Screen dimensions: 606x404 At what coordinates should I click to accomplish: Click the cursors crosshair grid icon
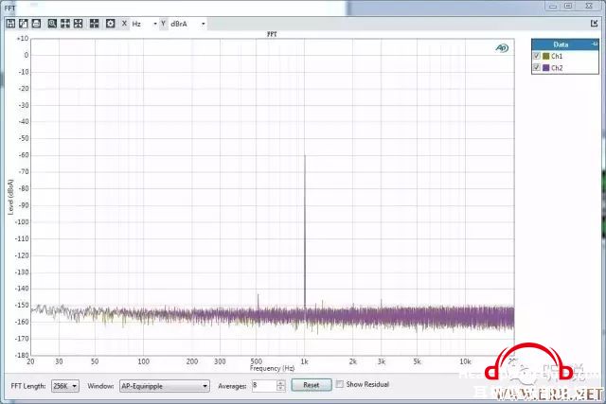tap(95, 24)
